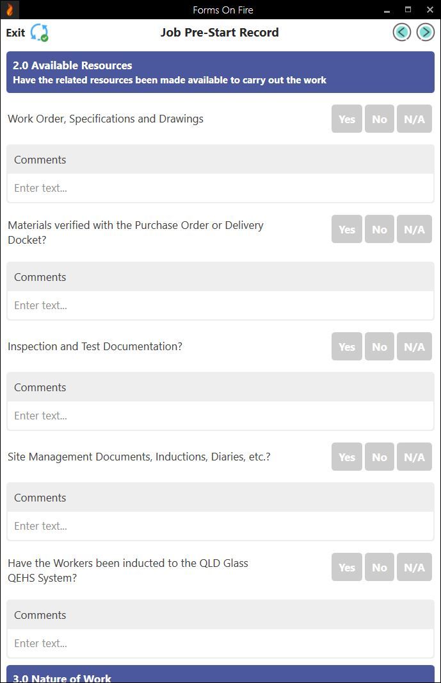Click the Job Pre-Start Record title
The width and height of the screenshot is (441, 683).
coord(220,32)
